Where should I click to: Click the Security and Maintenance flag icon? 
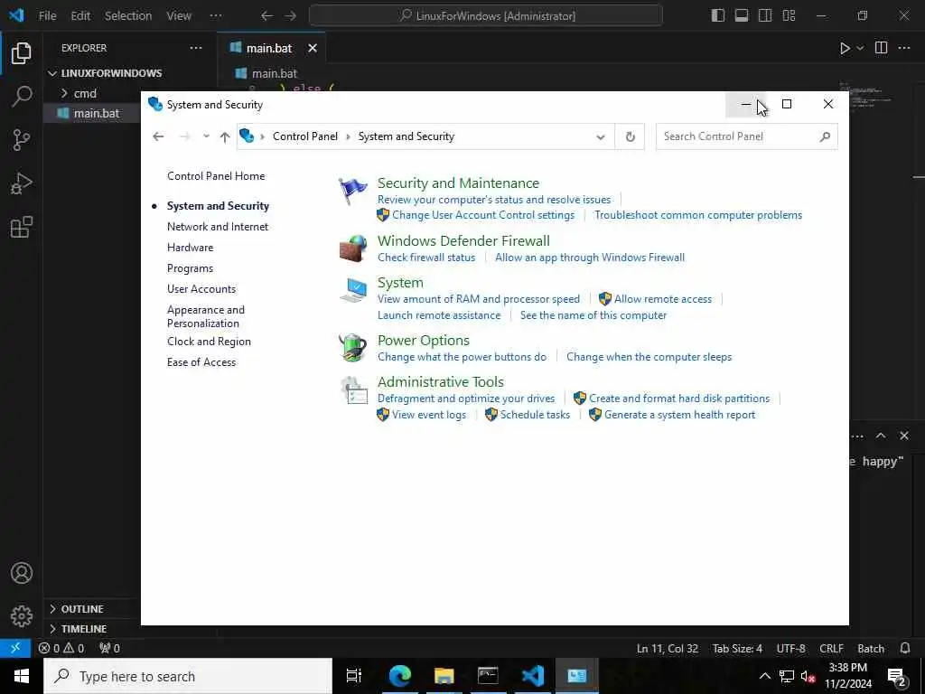353,192
